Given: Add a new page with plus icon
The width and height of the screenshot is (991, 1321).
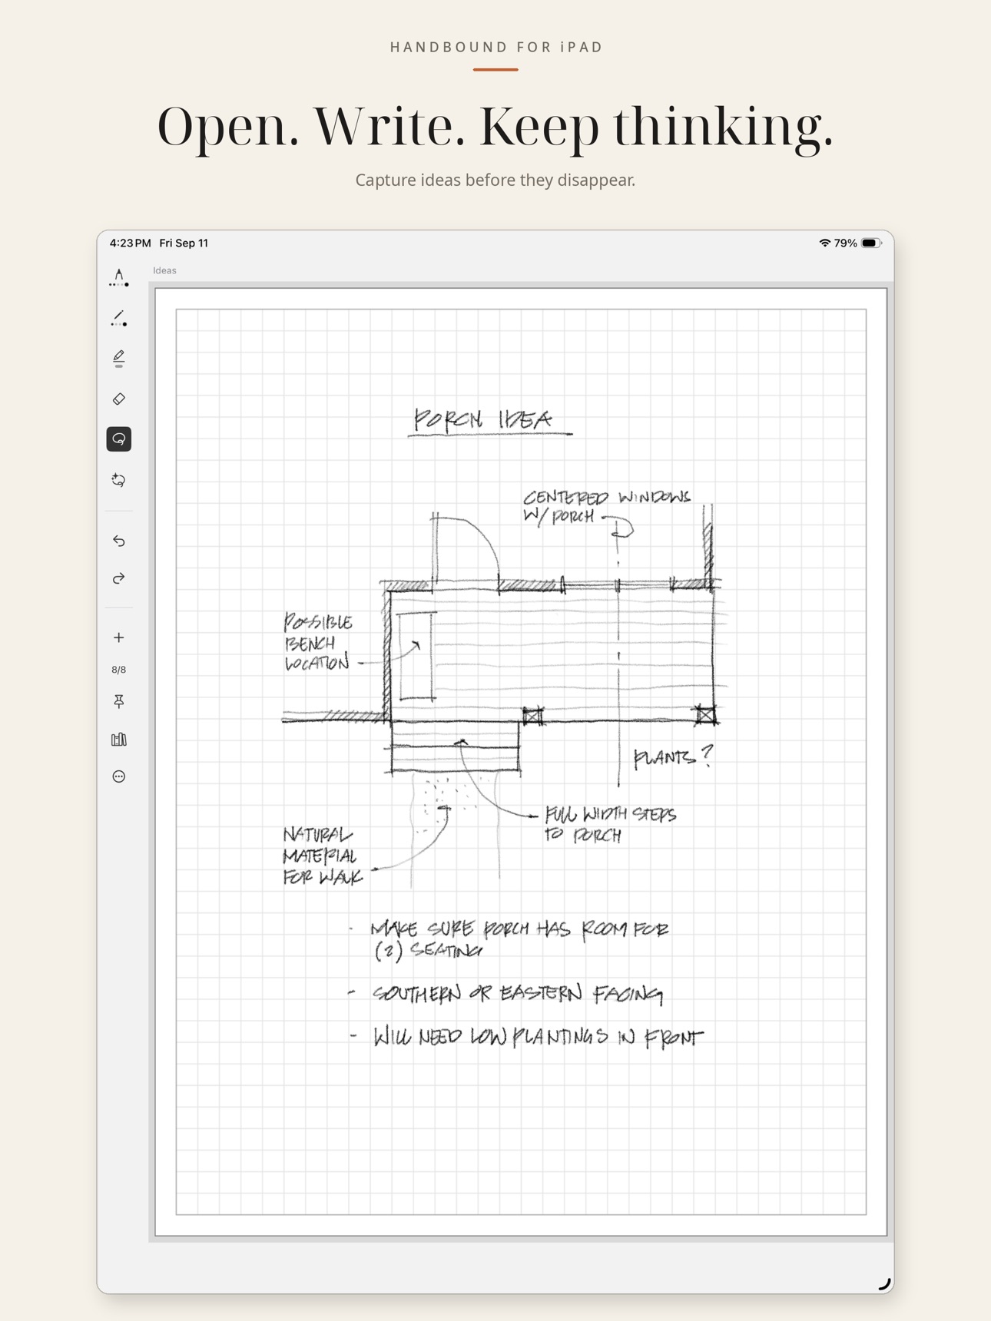Looking at the screenshot, I should (118, 637).
